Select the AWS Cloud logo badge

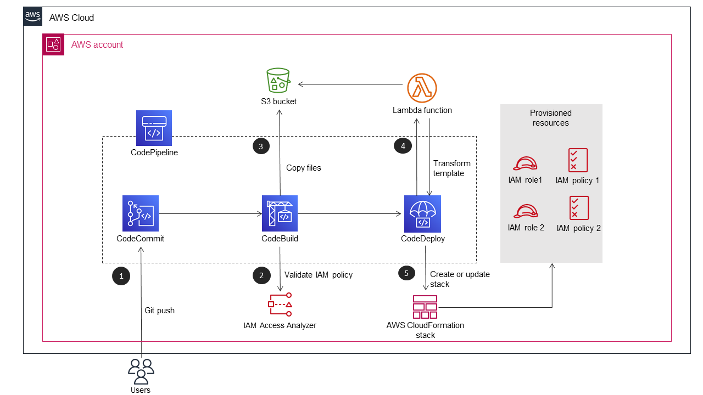pyautogui.click(x=32, y=16)
